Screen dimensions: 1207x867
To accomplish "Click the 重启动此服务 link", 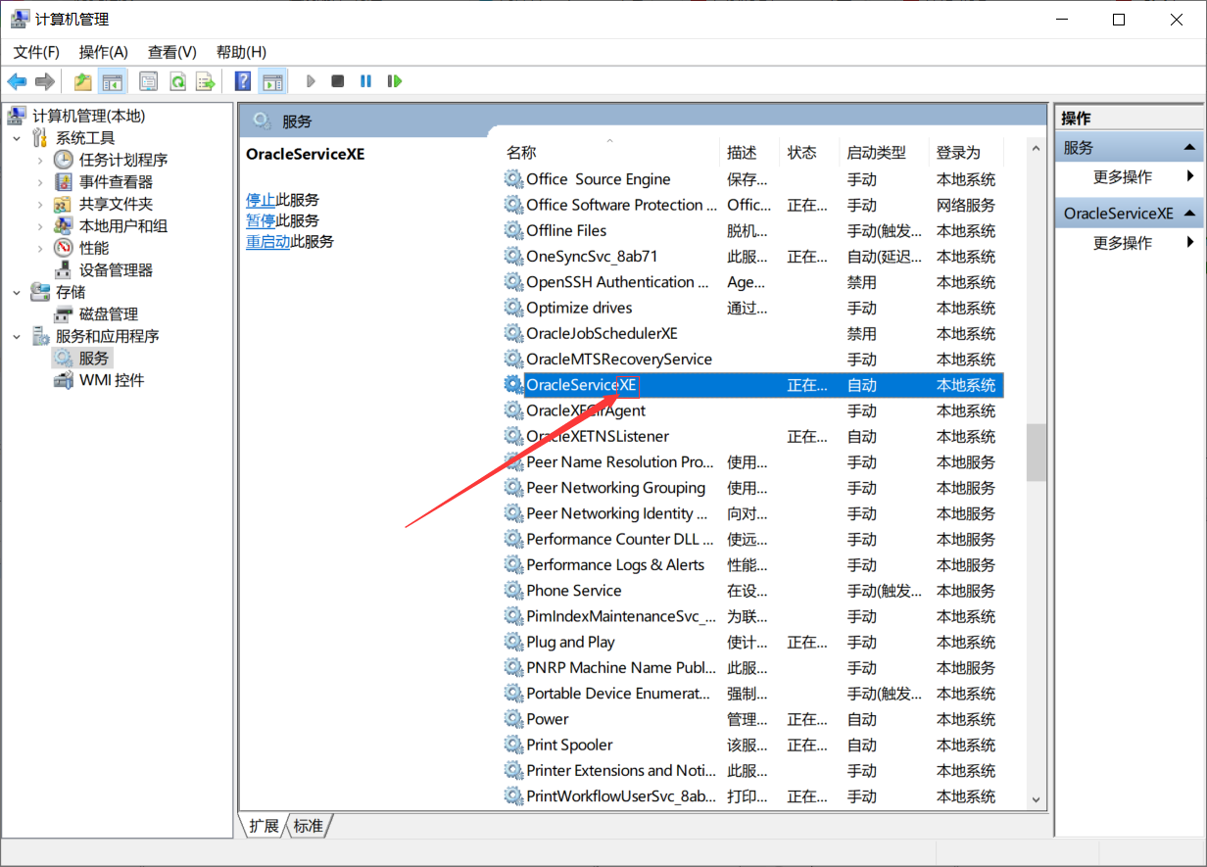I will click(266, 241).
